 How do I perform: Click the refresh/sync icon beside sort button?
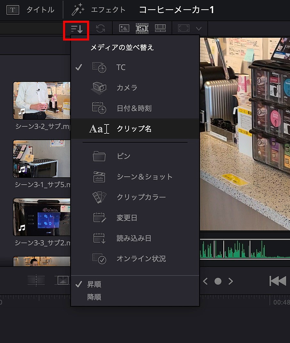tap(100, 28)
